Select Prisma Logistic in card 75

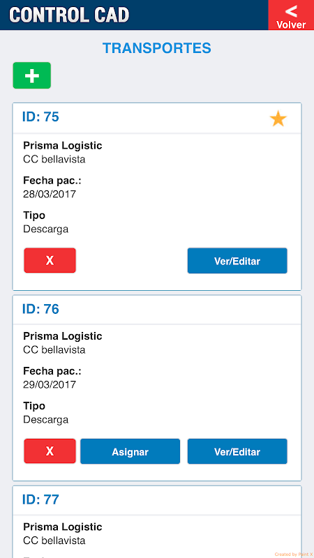pyautogui.click(x=63, y=146)
